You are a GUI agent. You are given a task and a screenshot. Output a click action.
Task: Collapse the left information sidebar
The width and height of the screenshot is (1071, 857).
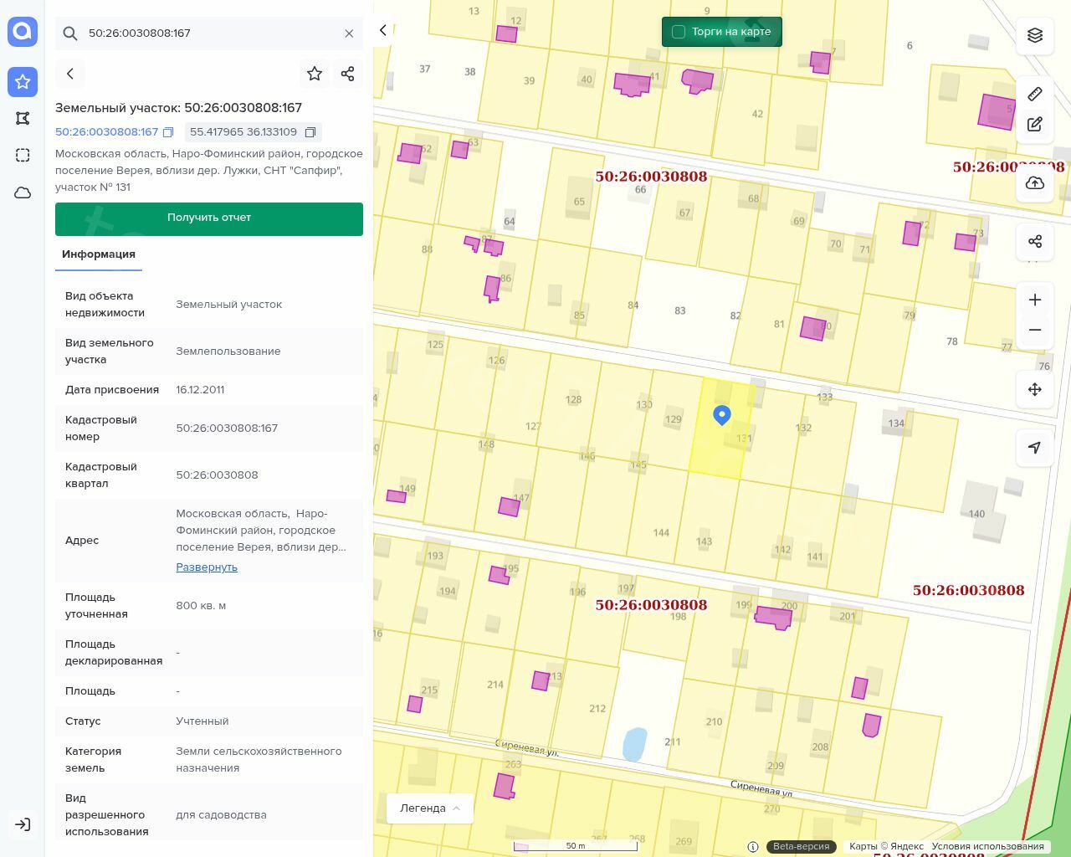pyautogui.click(x=383, y=30)
